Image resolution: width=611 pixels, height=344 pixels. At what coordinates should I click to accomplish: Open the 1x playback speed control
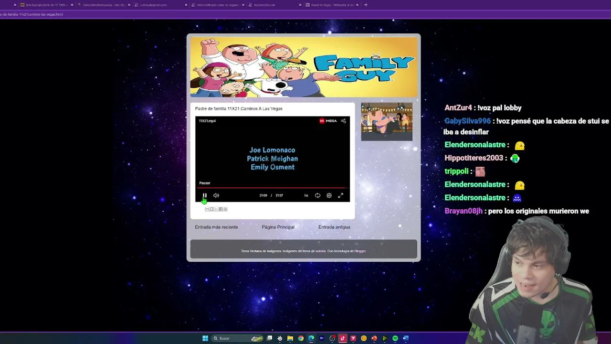(306, 195)
